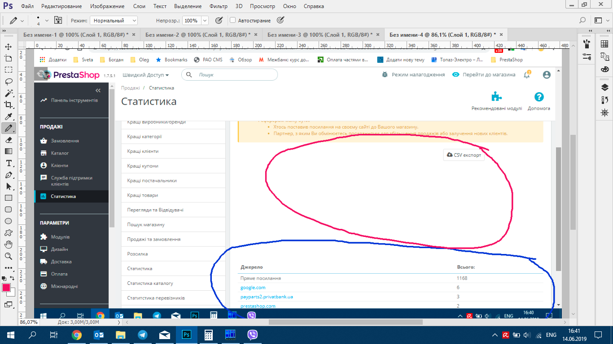Open the Изображение menu
The height and width of the screenshot is (344, 613).
click(107, 6)
